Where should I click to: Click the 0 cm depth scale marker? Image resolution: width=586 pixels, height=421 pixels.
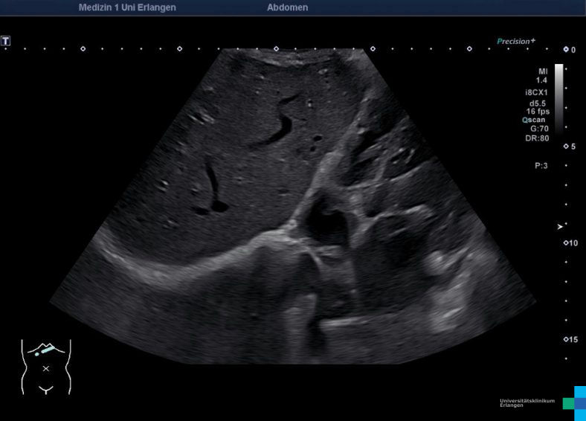coord(569,50)
